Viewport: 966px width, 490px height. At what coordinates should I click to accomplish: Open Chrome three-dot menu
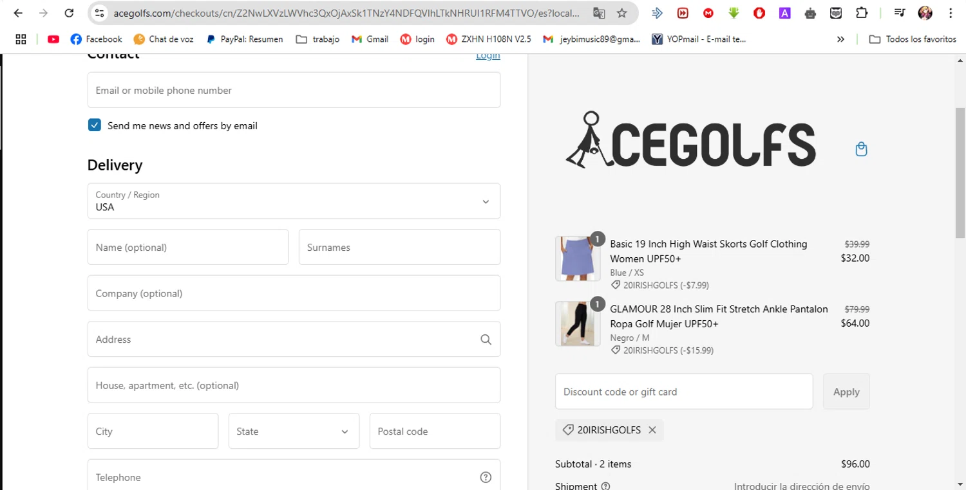point(951,13)
